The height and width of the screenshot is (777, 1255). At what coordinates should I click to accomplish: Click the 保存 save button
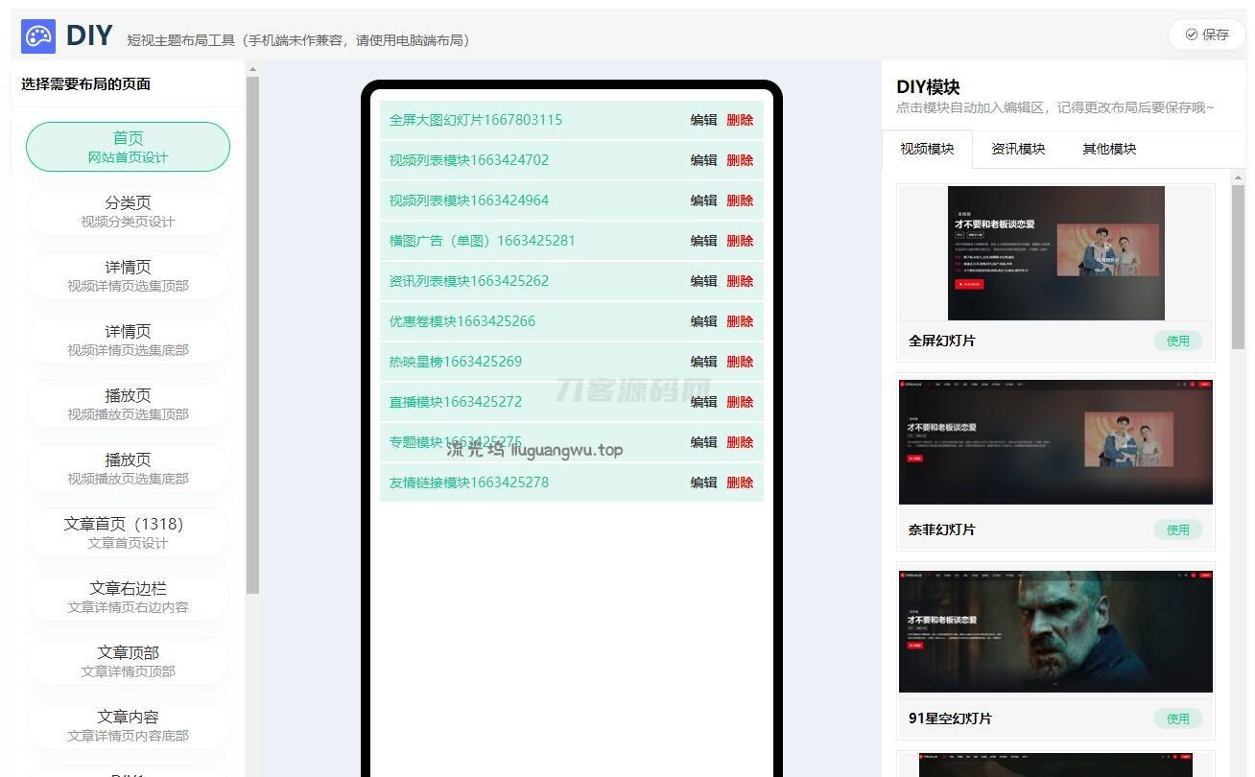pos(1206,35)
